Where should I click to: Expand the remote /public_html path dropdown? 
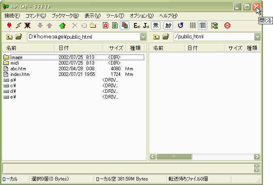click(x=257, y=37)
